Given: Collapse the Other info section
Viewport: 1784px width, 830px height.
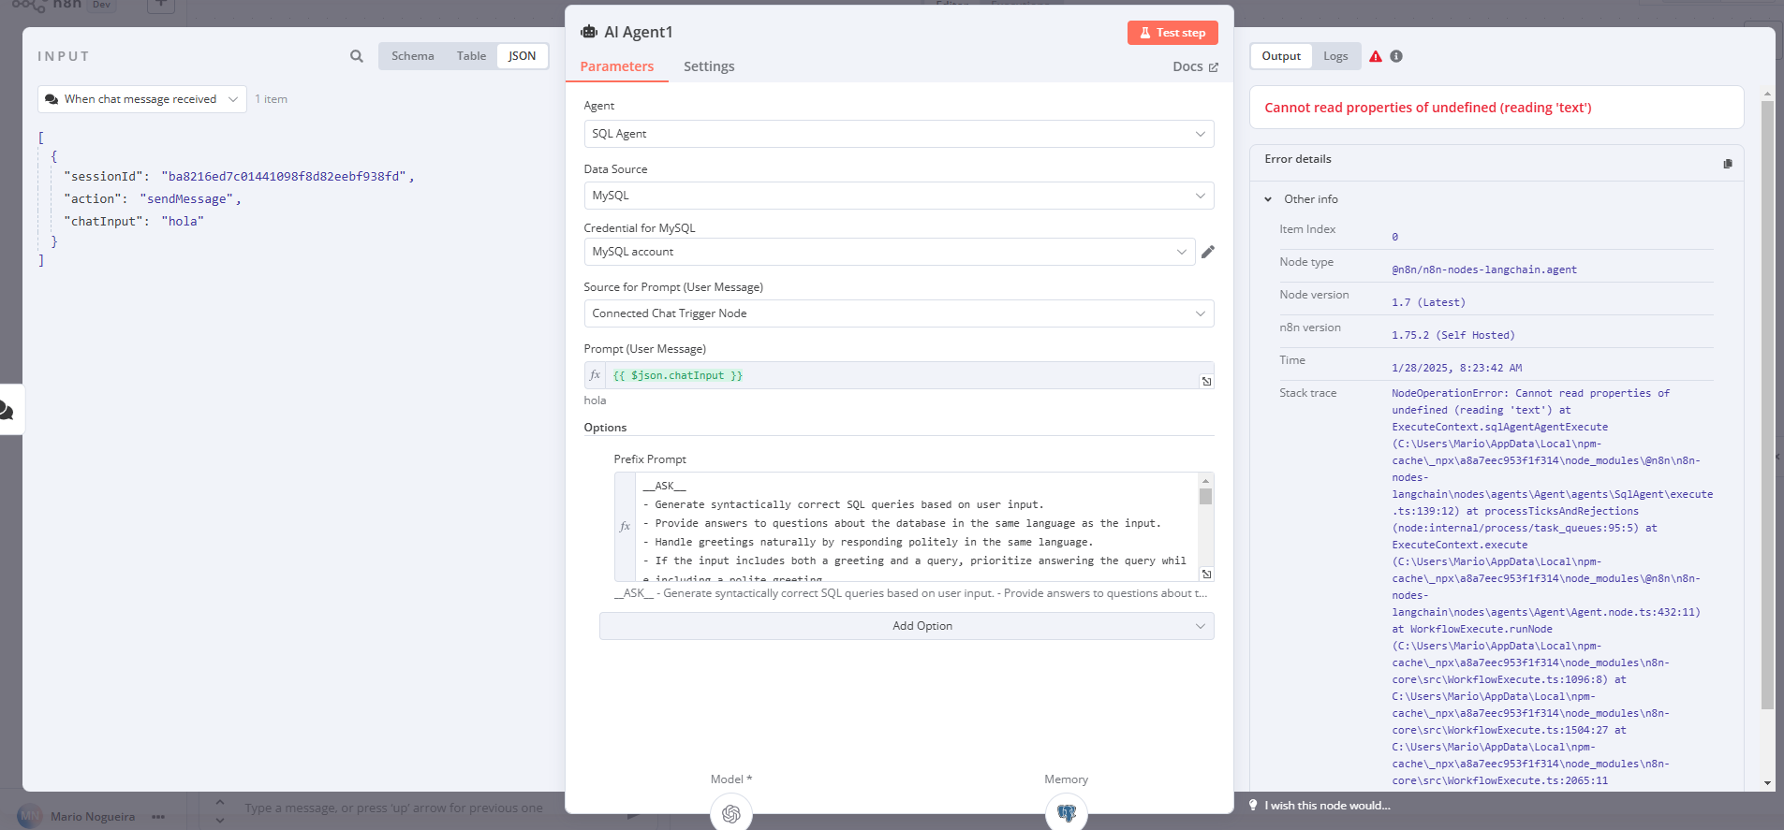Looking at the screenshot, I should (1268, 199).
